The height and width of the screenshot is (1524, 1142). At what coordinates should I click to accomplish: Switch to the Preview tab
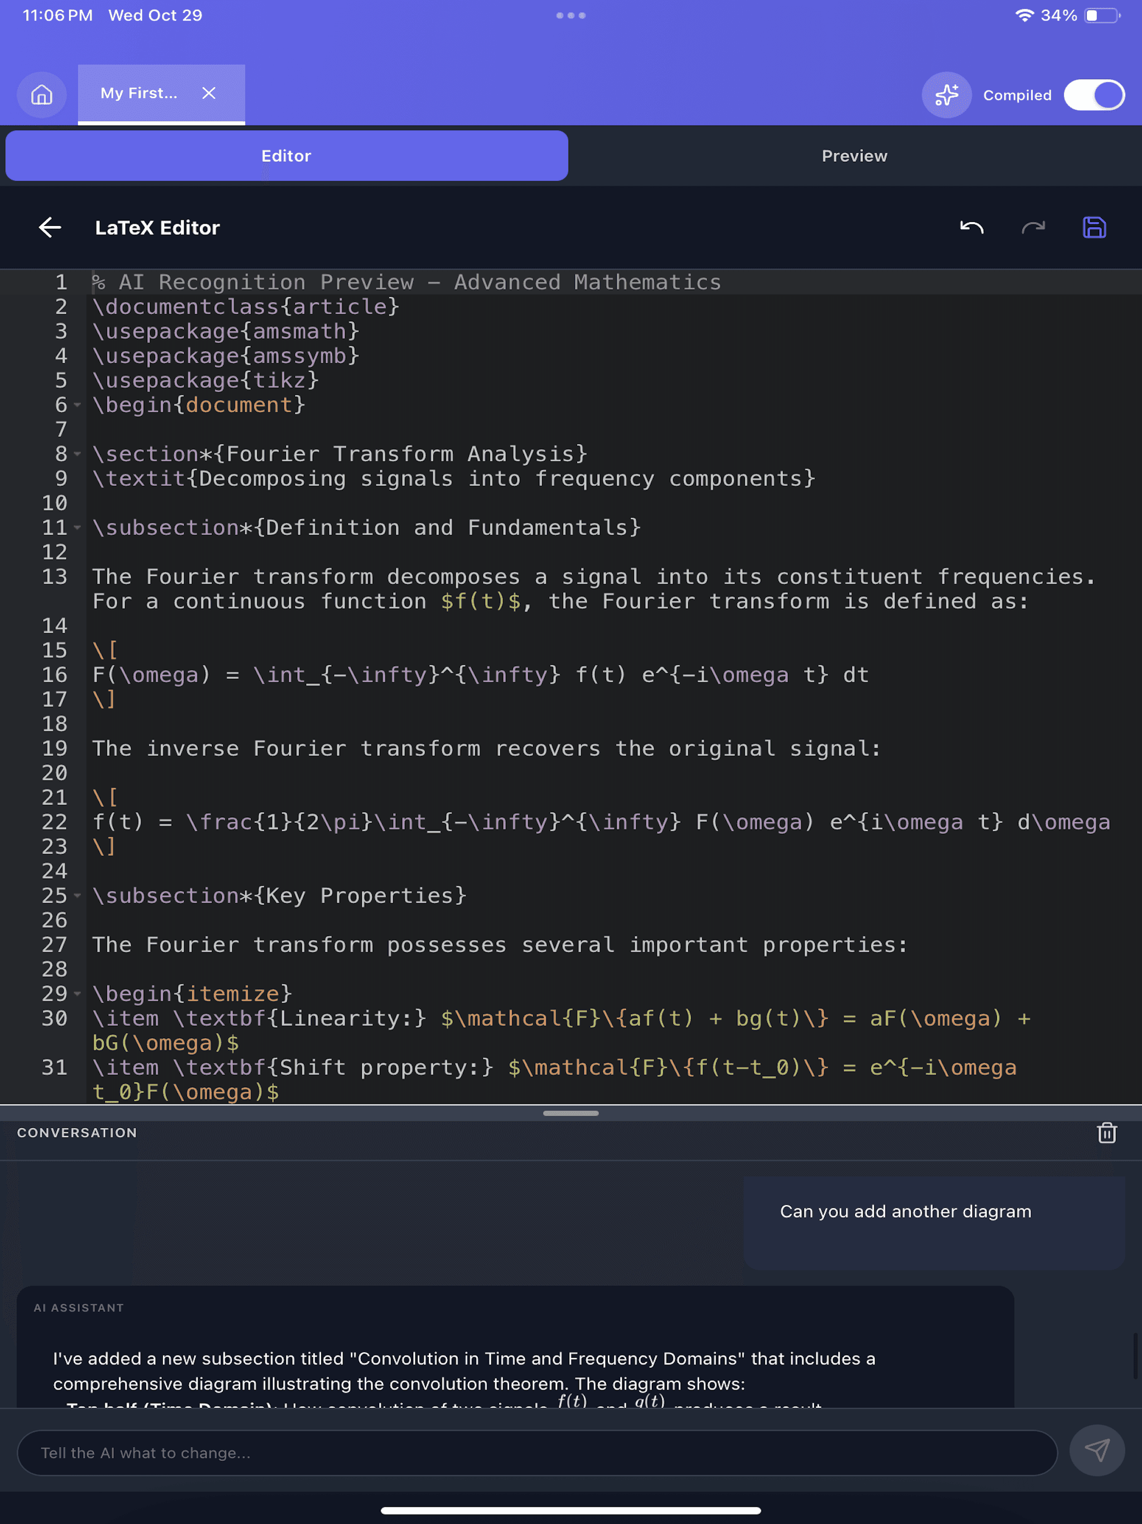(854, 156)
